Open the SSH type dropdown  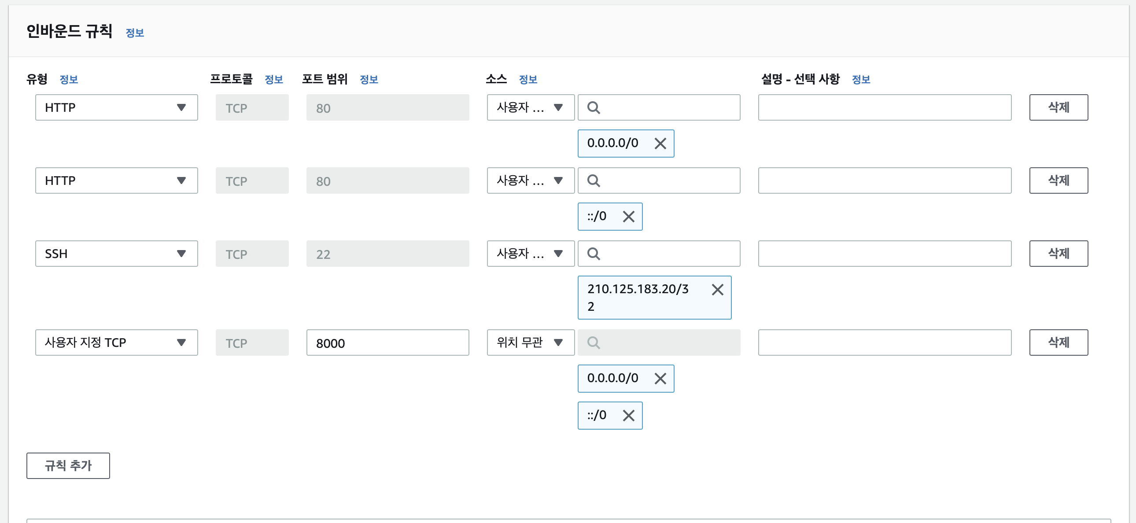point(116,254)
